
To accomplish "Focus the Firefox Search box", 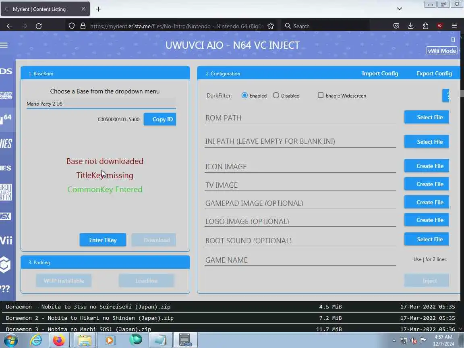I will click(x=325, y=26).
